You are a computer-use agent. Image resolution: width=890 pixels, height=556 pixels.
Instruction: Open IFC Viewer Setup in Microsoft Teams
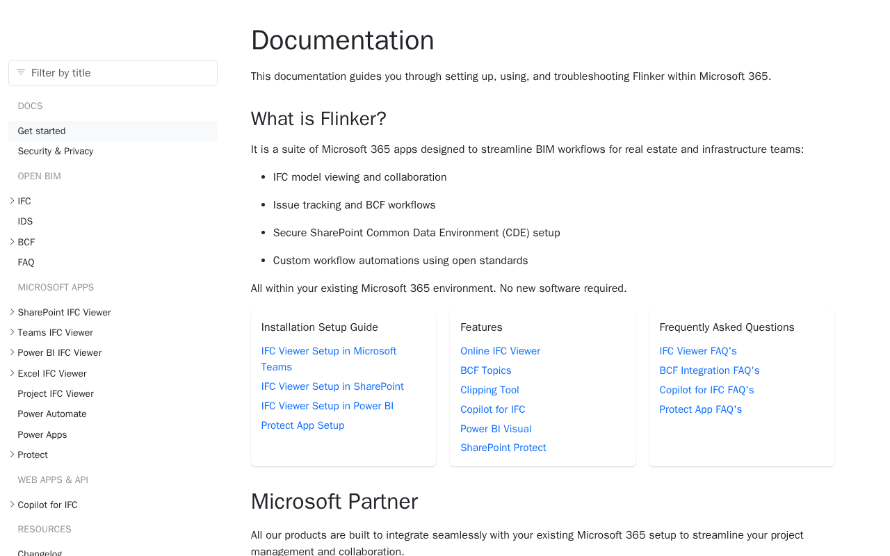click(x=329, y=359)
